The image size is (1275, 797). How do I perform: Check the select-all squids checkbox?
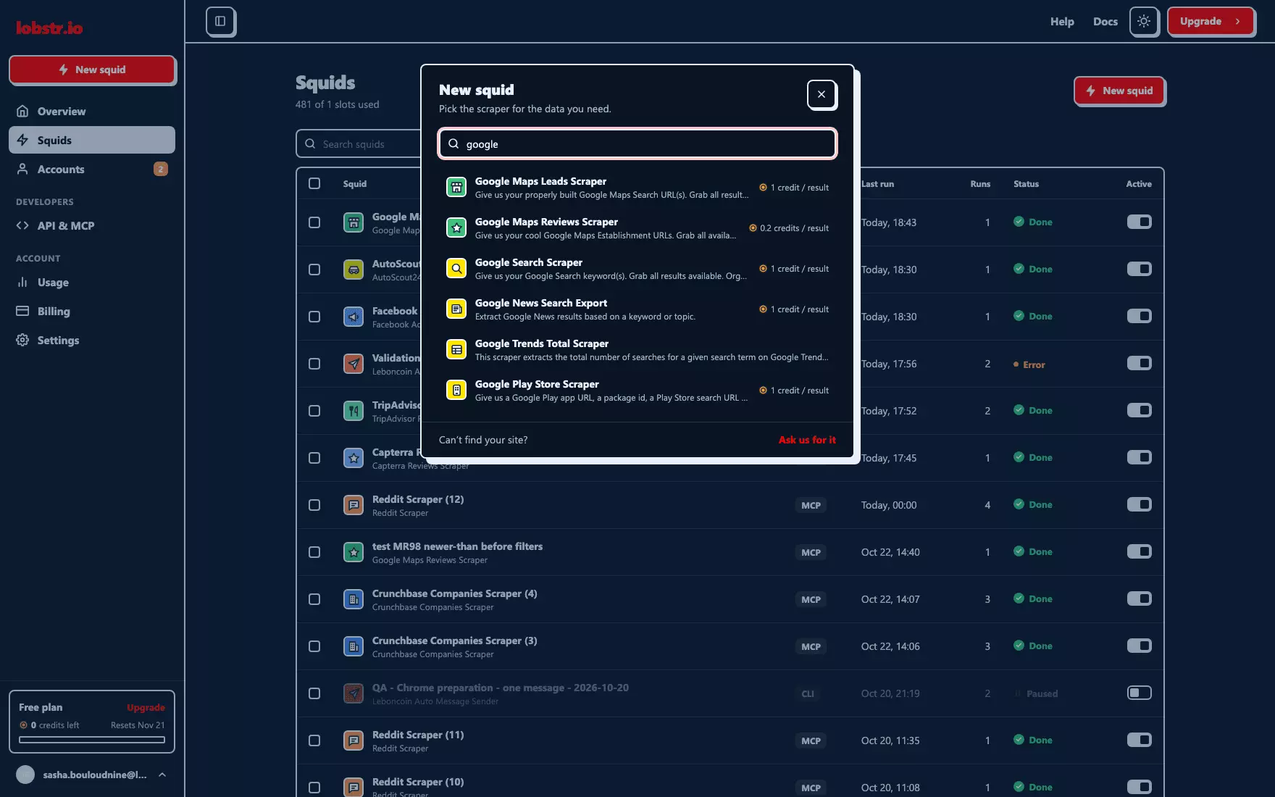[314, 183]
